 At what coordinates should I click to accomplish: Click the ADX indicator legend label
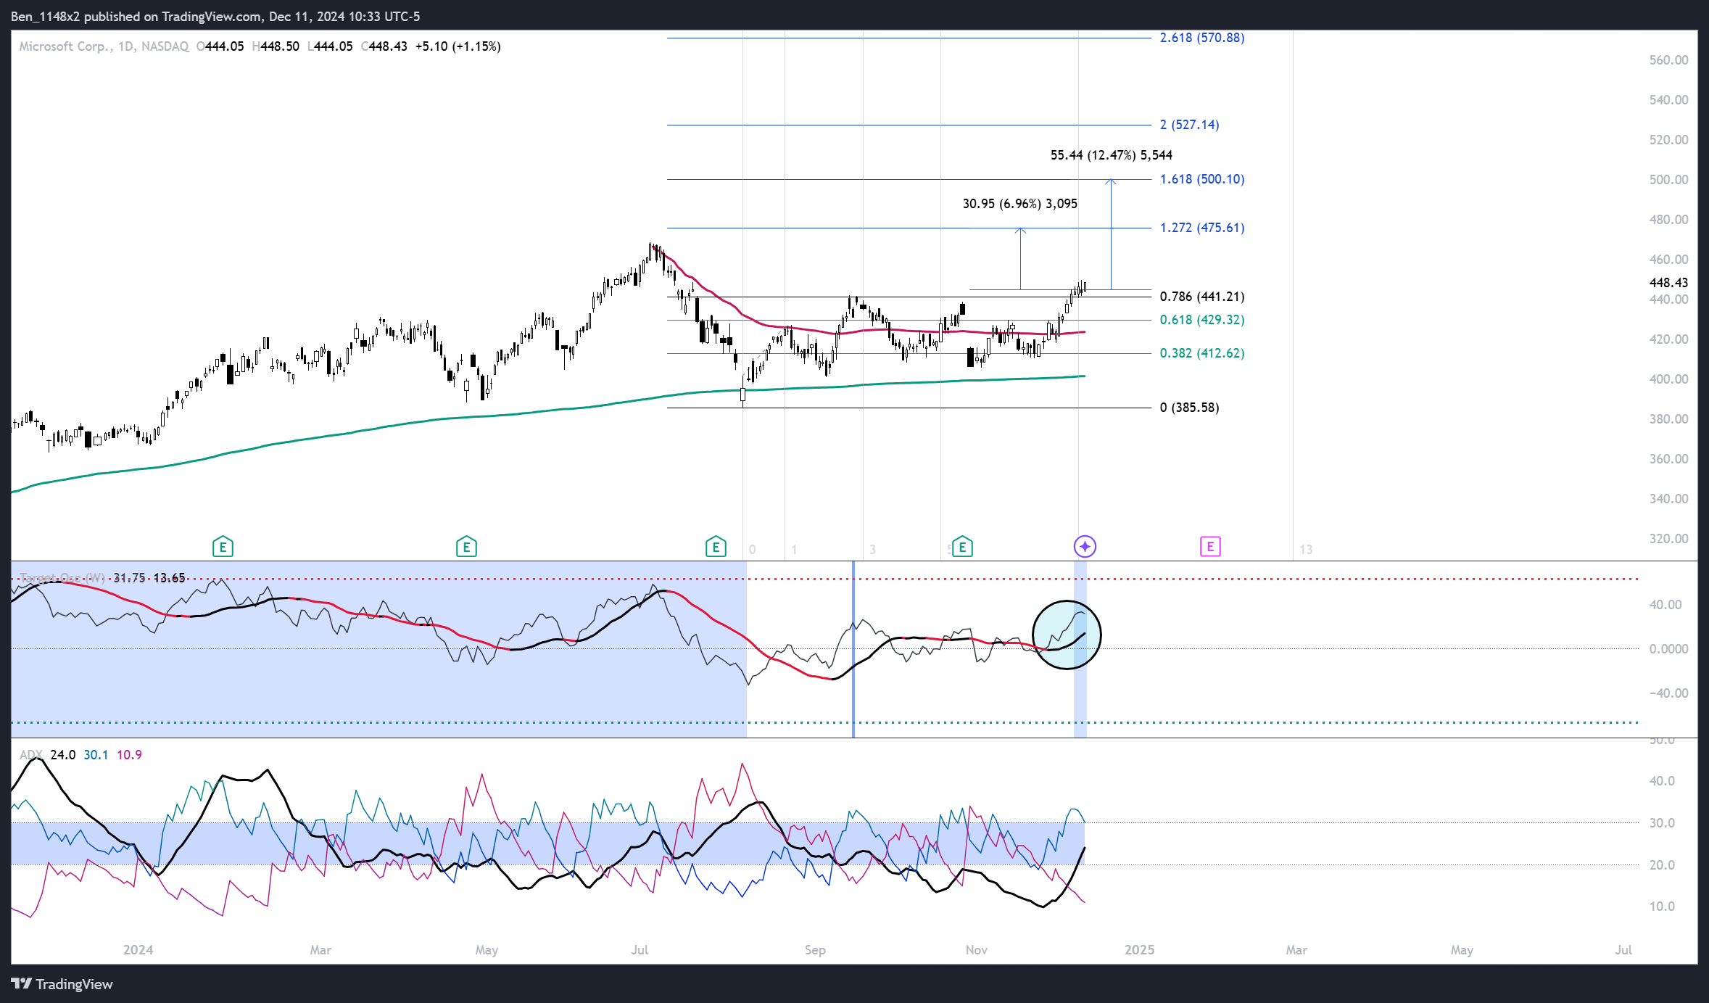click(30, 755)
